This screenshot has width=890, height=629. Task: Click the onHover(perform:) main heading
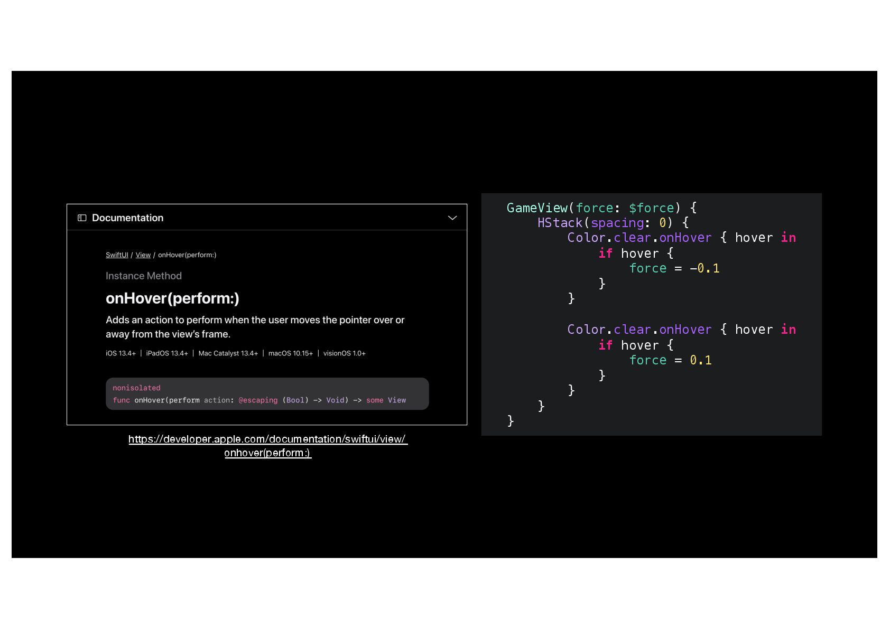pos(172,298)
